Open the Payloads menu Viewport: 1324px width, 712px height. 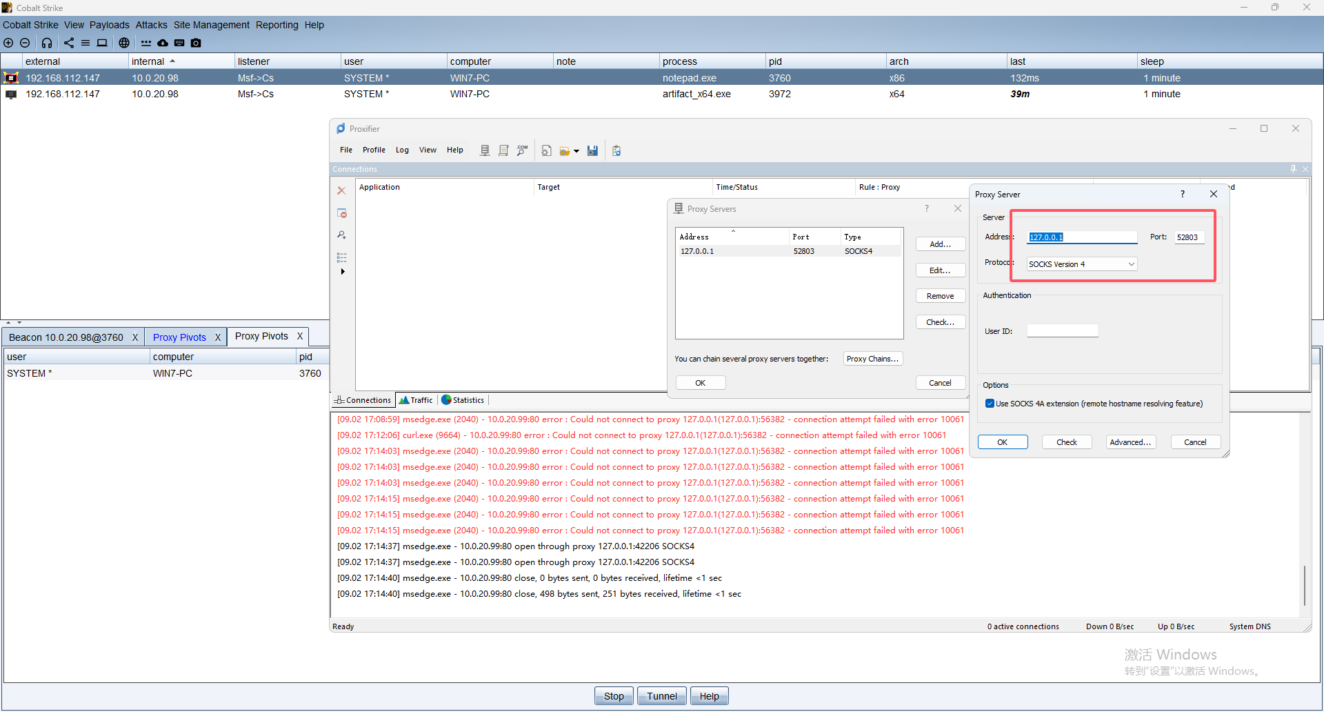tap(109, 25)
